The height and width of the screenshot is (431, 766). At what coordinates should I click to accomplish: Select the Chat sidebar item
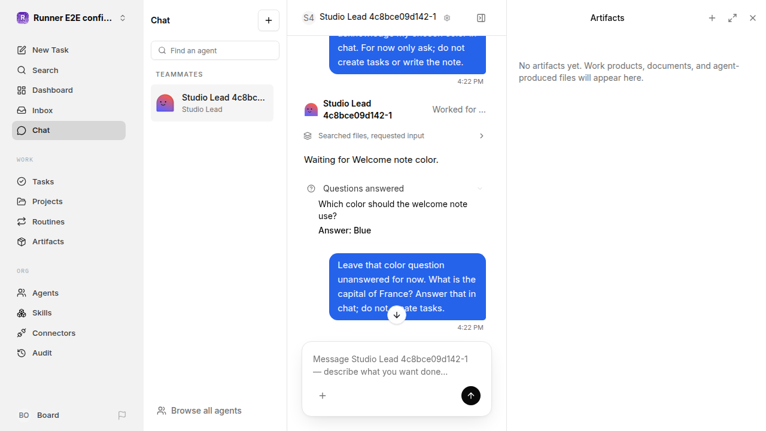pos(69,130)
